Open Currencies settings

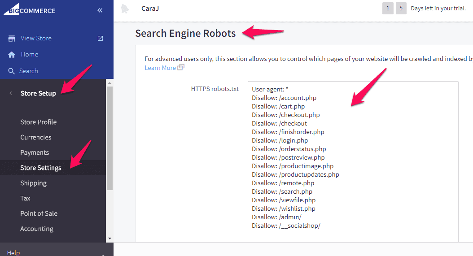36,137
